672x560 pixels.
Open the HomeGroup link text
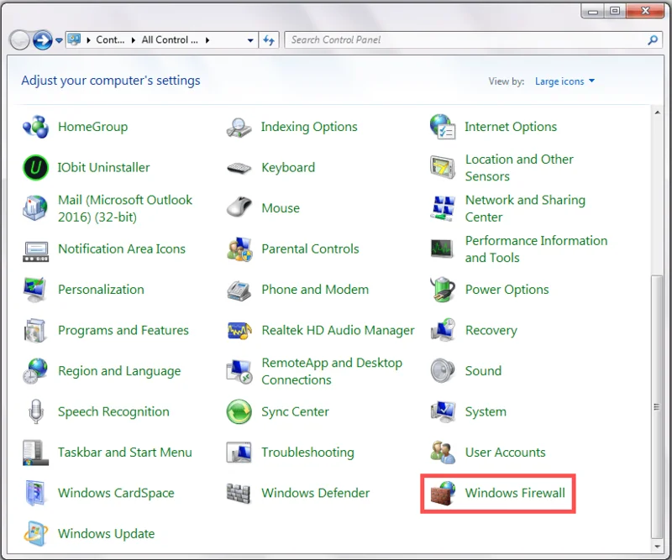click(x=93, y=127)
